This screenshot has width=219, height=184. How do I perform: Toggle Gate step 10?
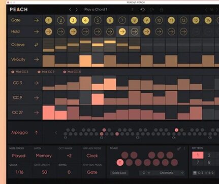[x=159, y=20]
